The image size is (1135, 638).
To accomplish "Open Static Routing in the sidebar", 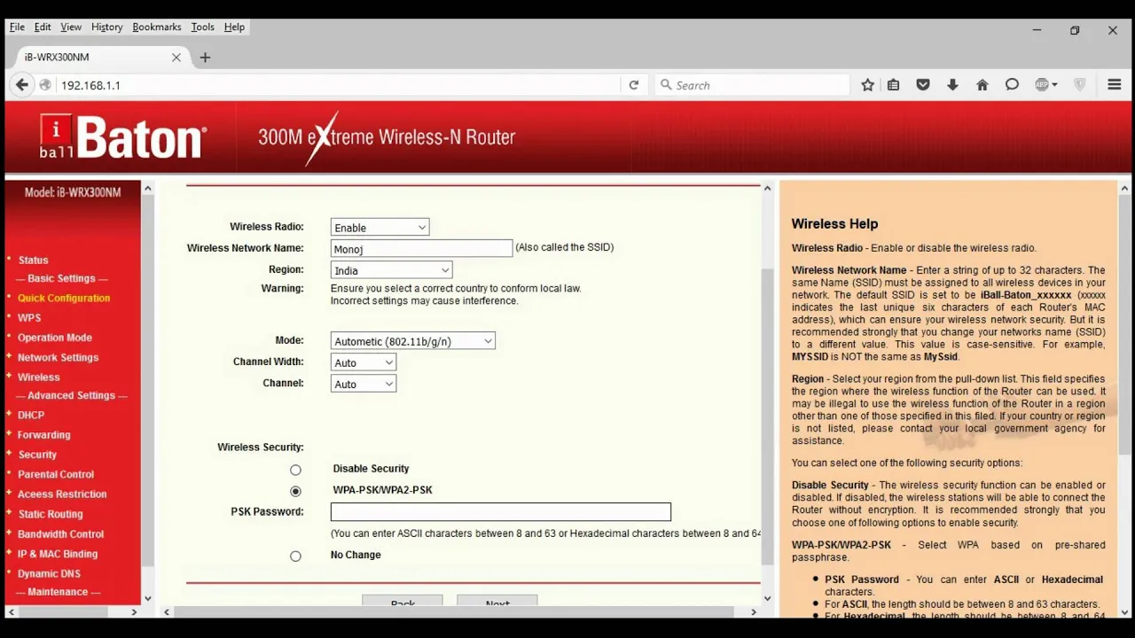I will click(51, 514).
